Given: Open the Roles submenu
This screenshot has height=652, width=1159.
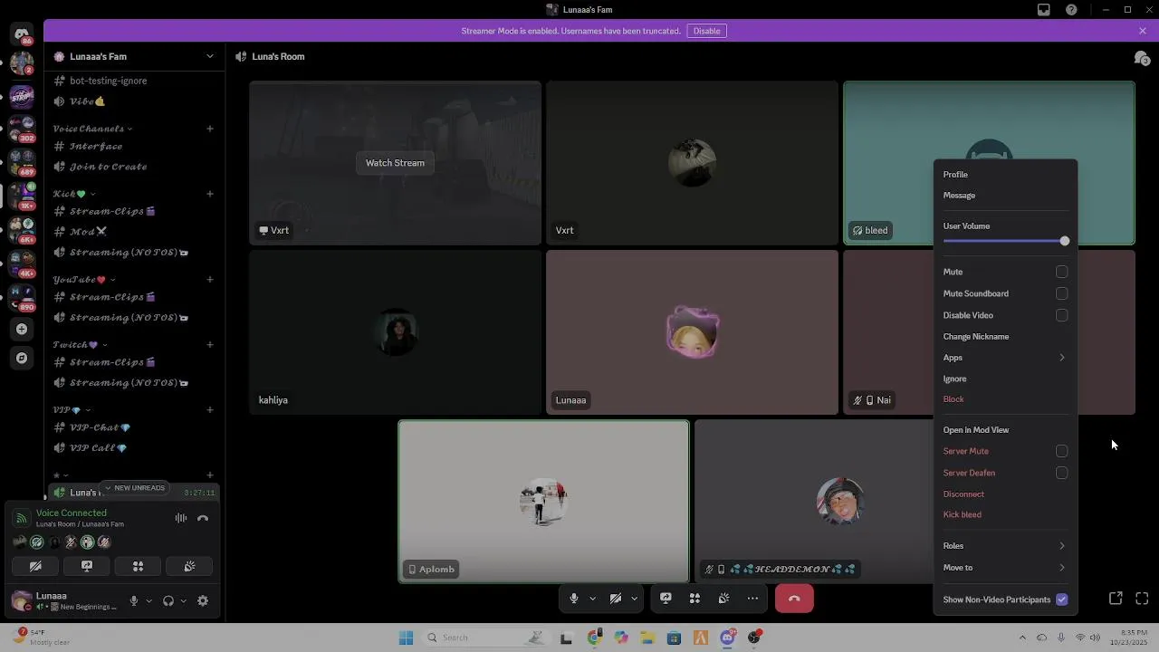Looking at the screenshot, I should (x=1005, y=546).
